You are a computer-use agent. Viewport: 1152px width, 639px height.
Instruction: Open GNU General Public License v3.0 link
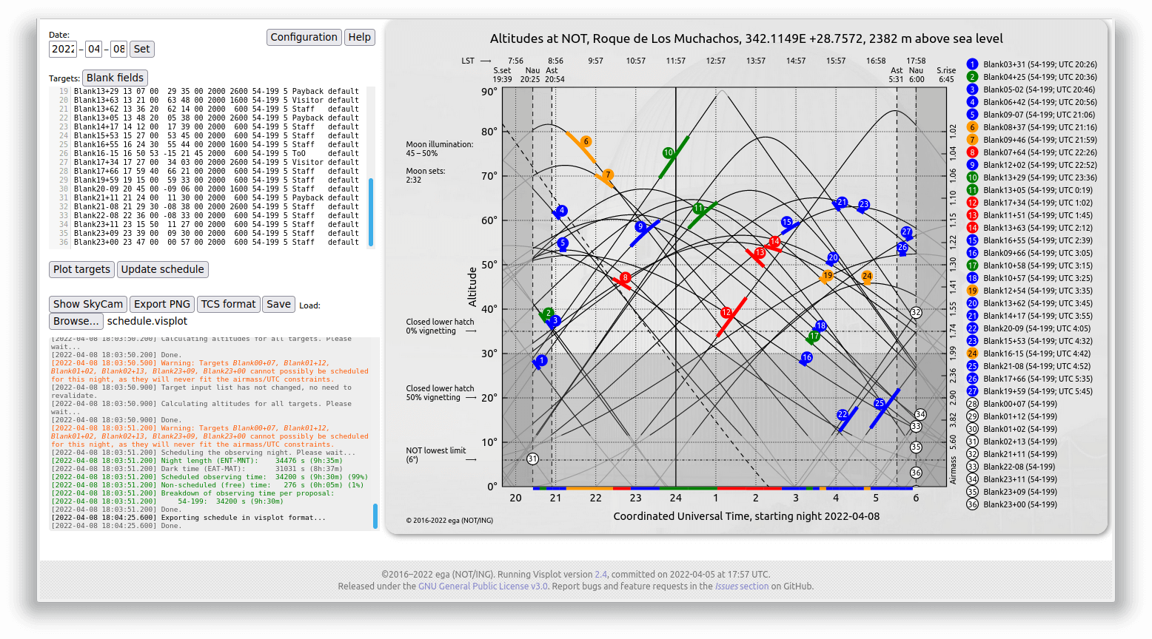[x=483, y=586]
